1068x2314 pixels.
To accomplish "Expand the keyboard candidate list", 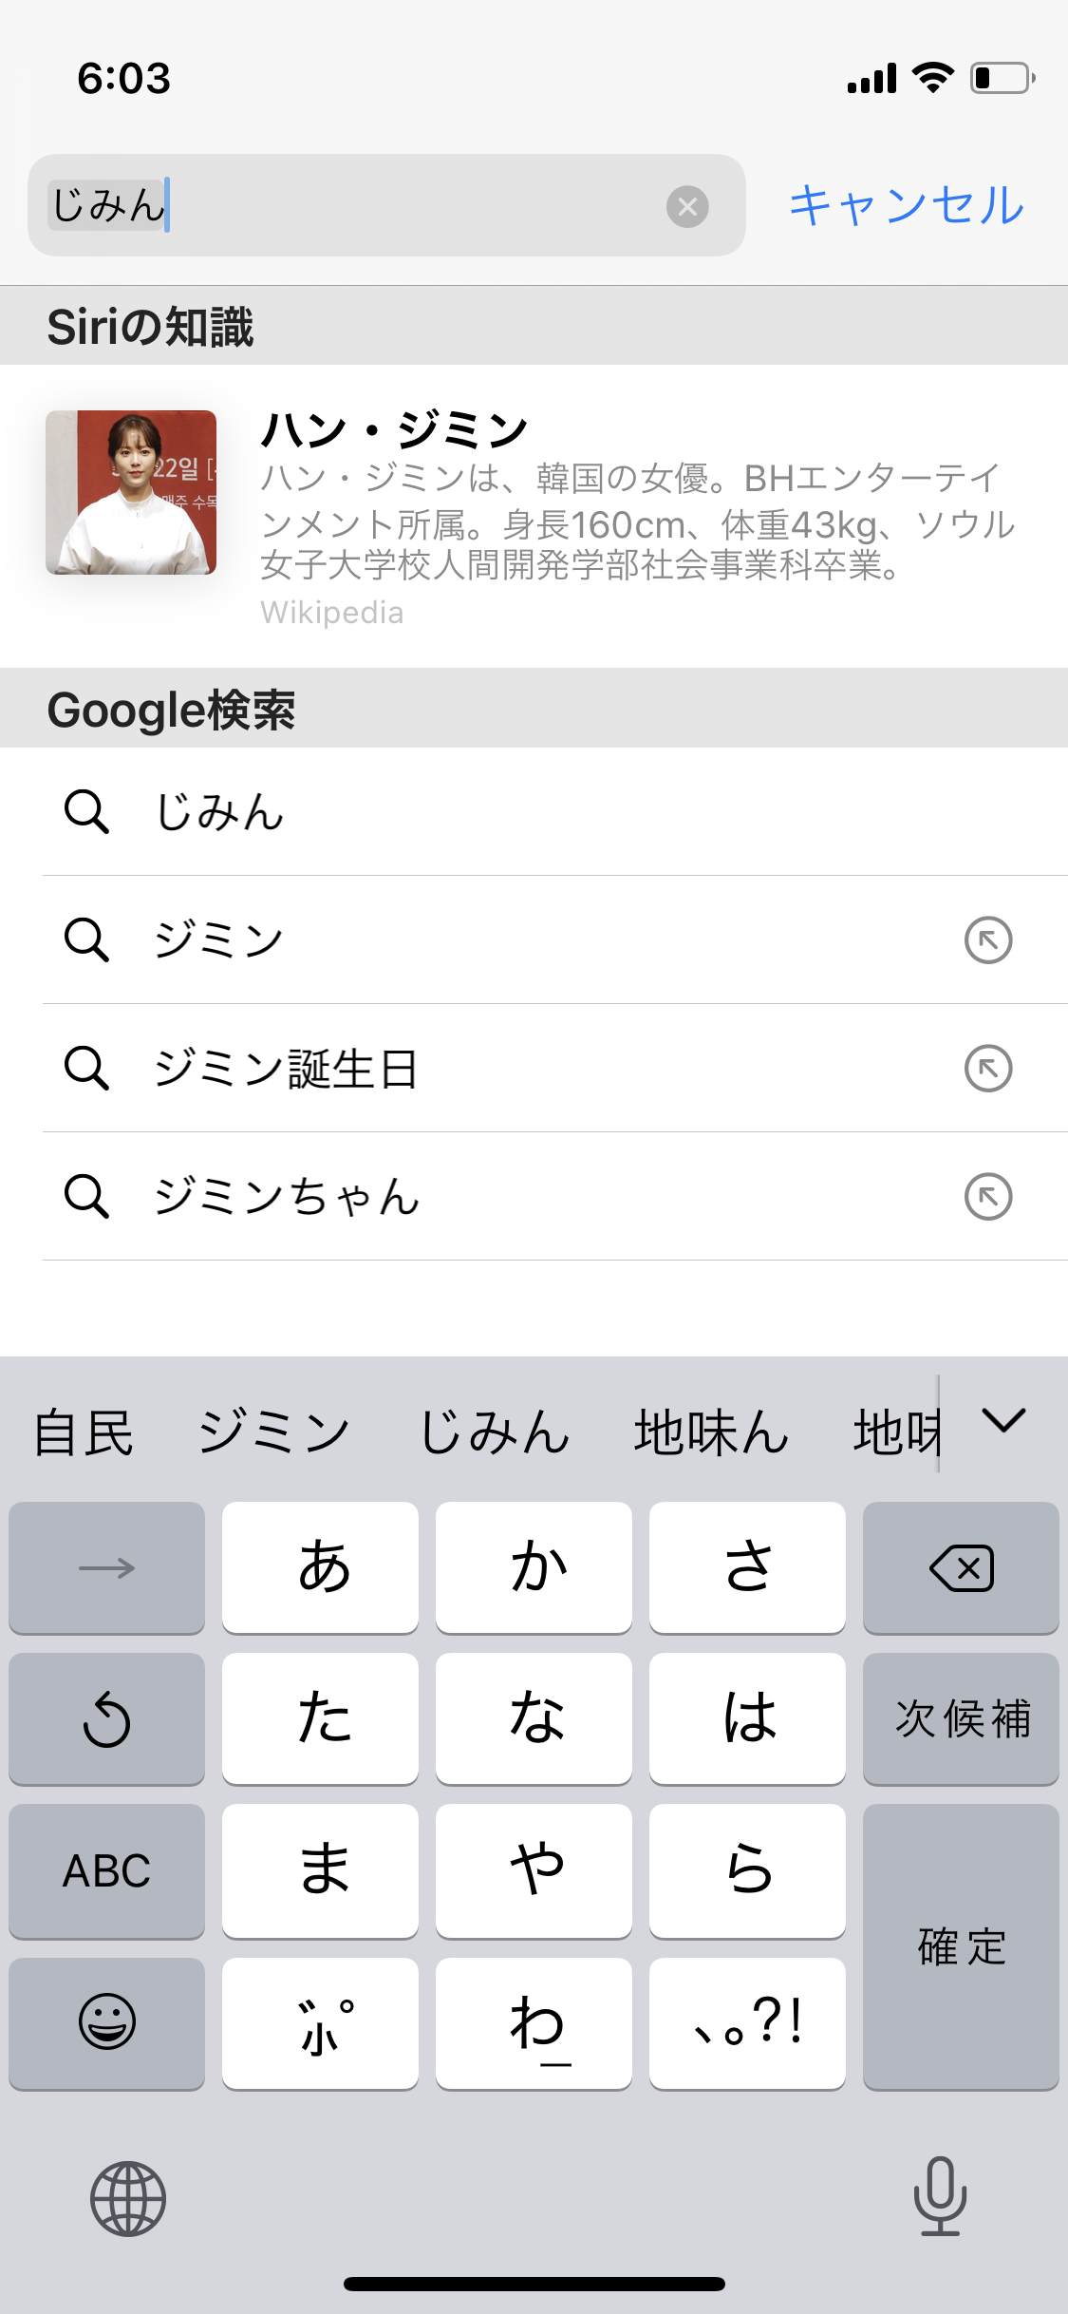I will click(x=1003, y=1421).
